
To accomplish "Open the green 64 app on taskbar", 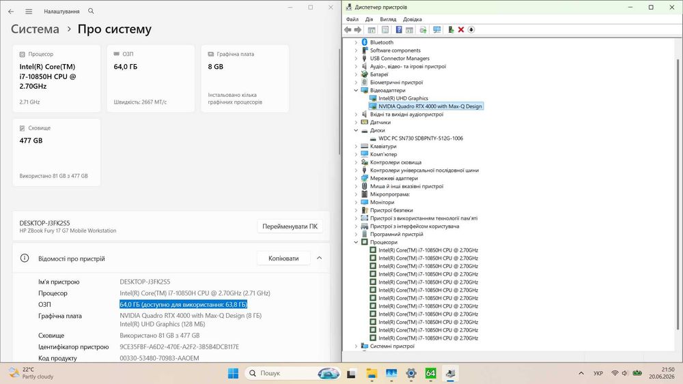I will 430,373.
